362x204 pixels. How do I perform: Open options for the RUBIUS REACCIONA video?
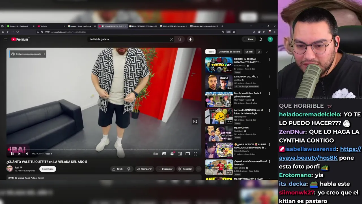tap(270, 144)
